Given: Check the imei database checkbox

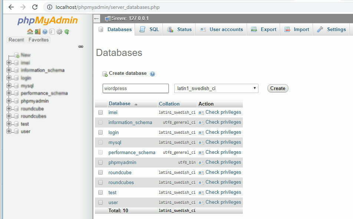Looking at the screenshot, I should (x=100, y=112).
